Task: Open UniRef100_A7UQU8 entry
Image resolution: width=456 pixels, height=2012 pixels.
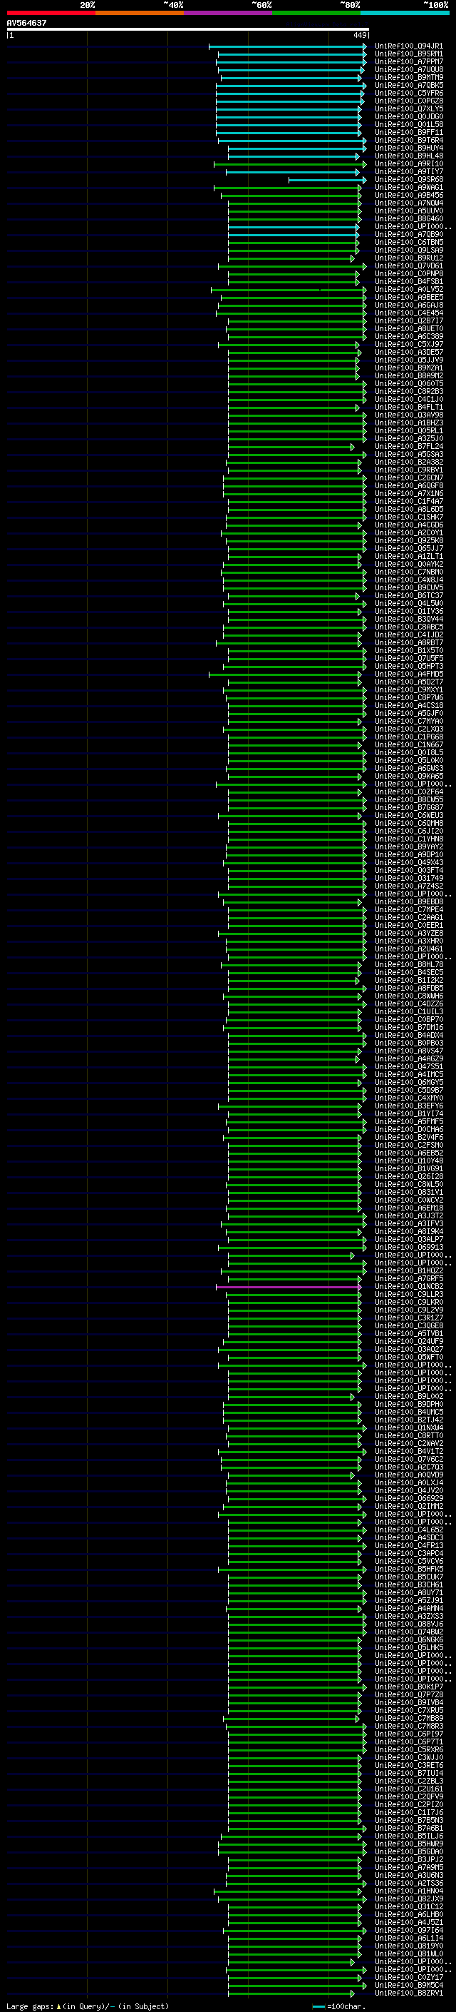Action: point(409,69)
